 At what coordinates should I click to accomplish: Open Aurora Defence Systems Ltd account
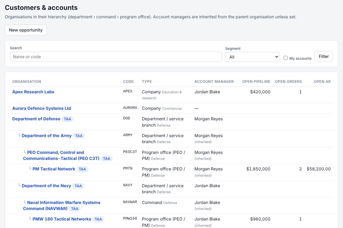coord(42,108)
